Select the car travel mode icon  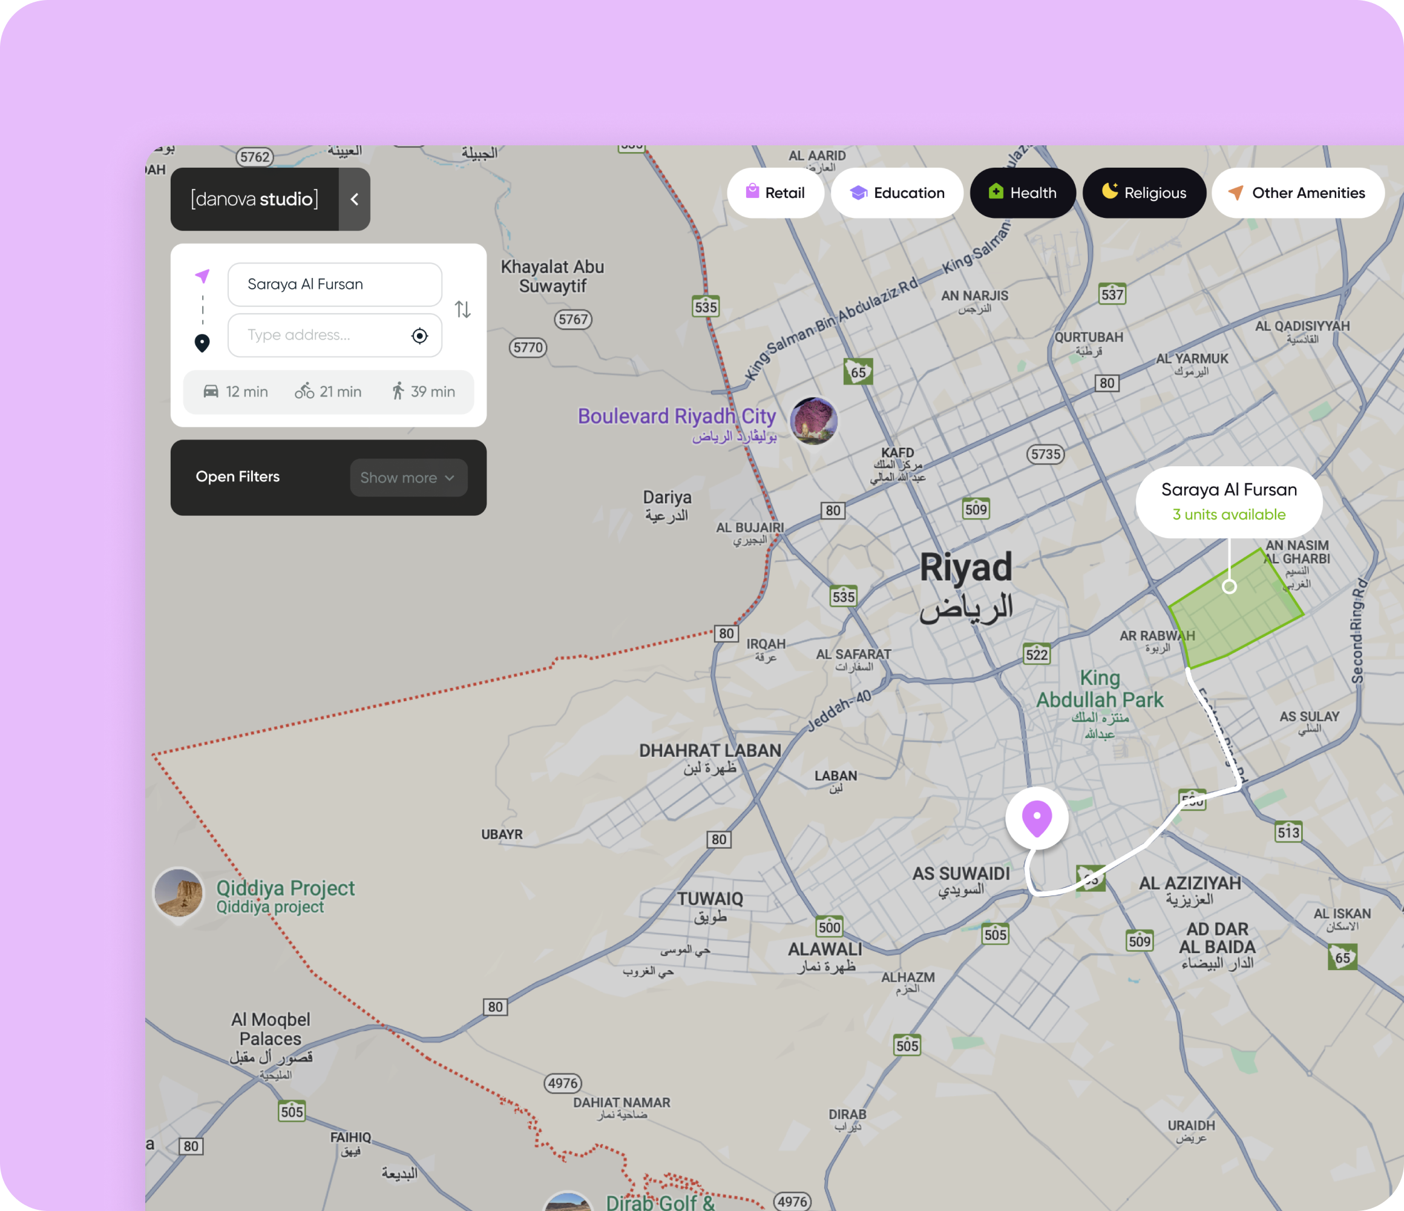[x=212, y=391]
